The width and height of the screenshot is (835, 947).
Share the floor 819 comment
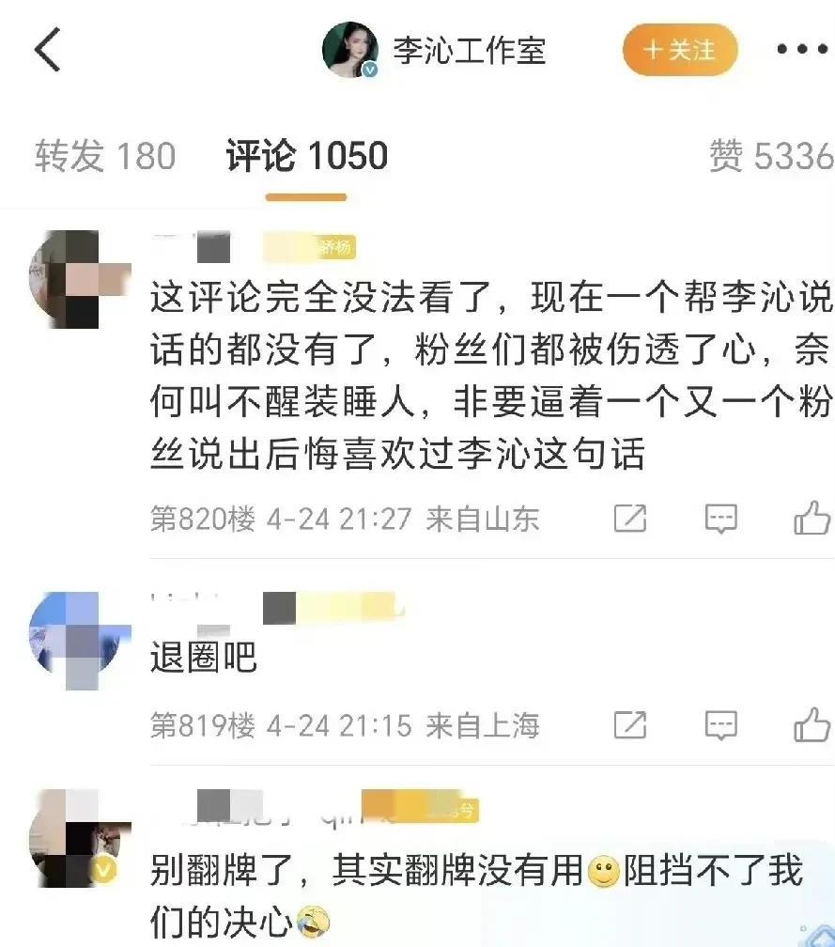coord(630,724)
